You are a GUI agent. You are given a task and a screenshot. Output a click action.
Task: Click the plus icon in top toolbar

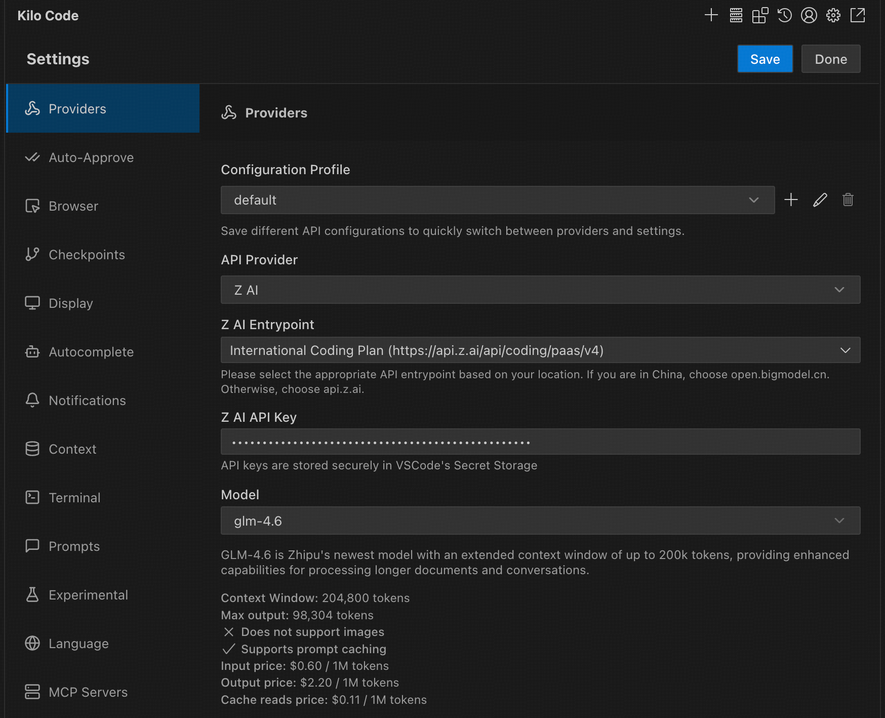[x=711, y=15]
